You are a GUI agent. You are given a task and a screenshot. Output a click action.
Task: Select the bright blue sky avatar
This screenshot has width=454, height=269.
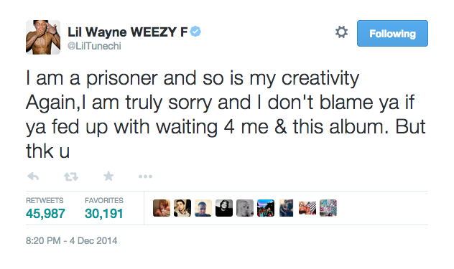[266, 208]
